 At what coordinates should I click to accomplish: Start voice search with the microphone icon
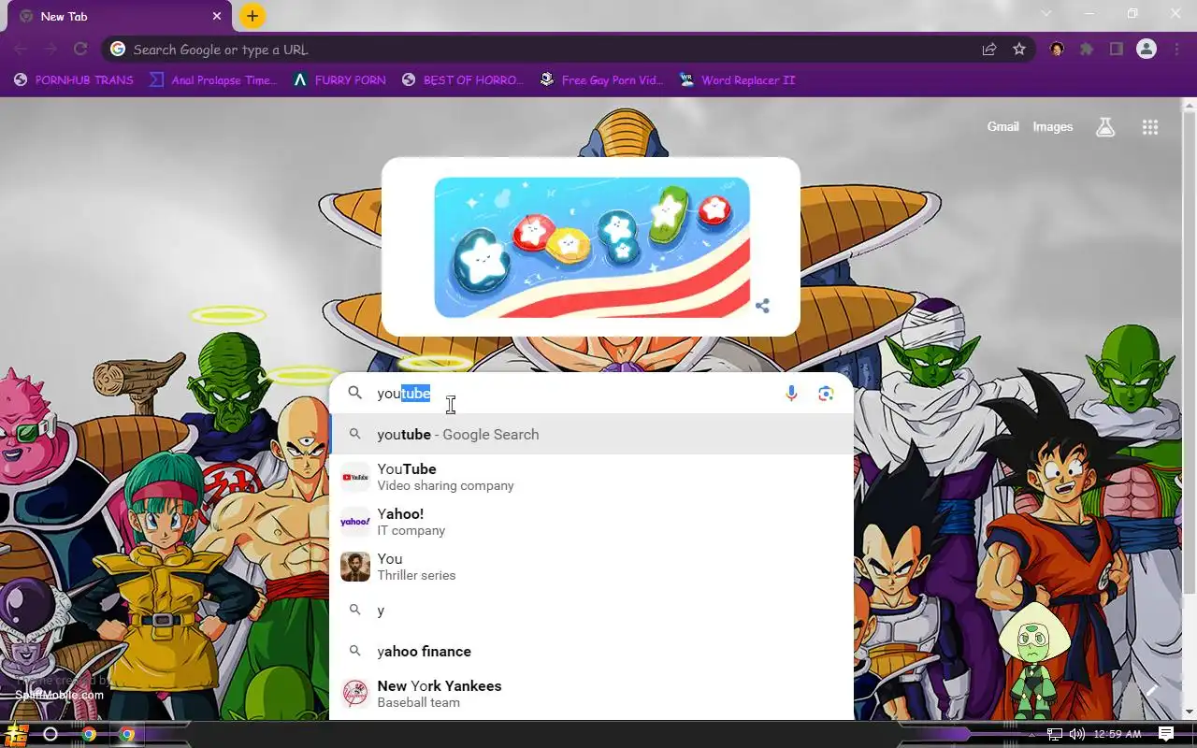[x=791, y=394]
